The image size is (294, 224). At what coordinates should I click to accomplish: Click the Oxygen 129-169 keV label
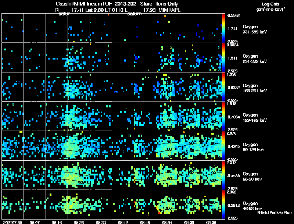pos(255,118)
